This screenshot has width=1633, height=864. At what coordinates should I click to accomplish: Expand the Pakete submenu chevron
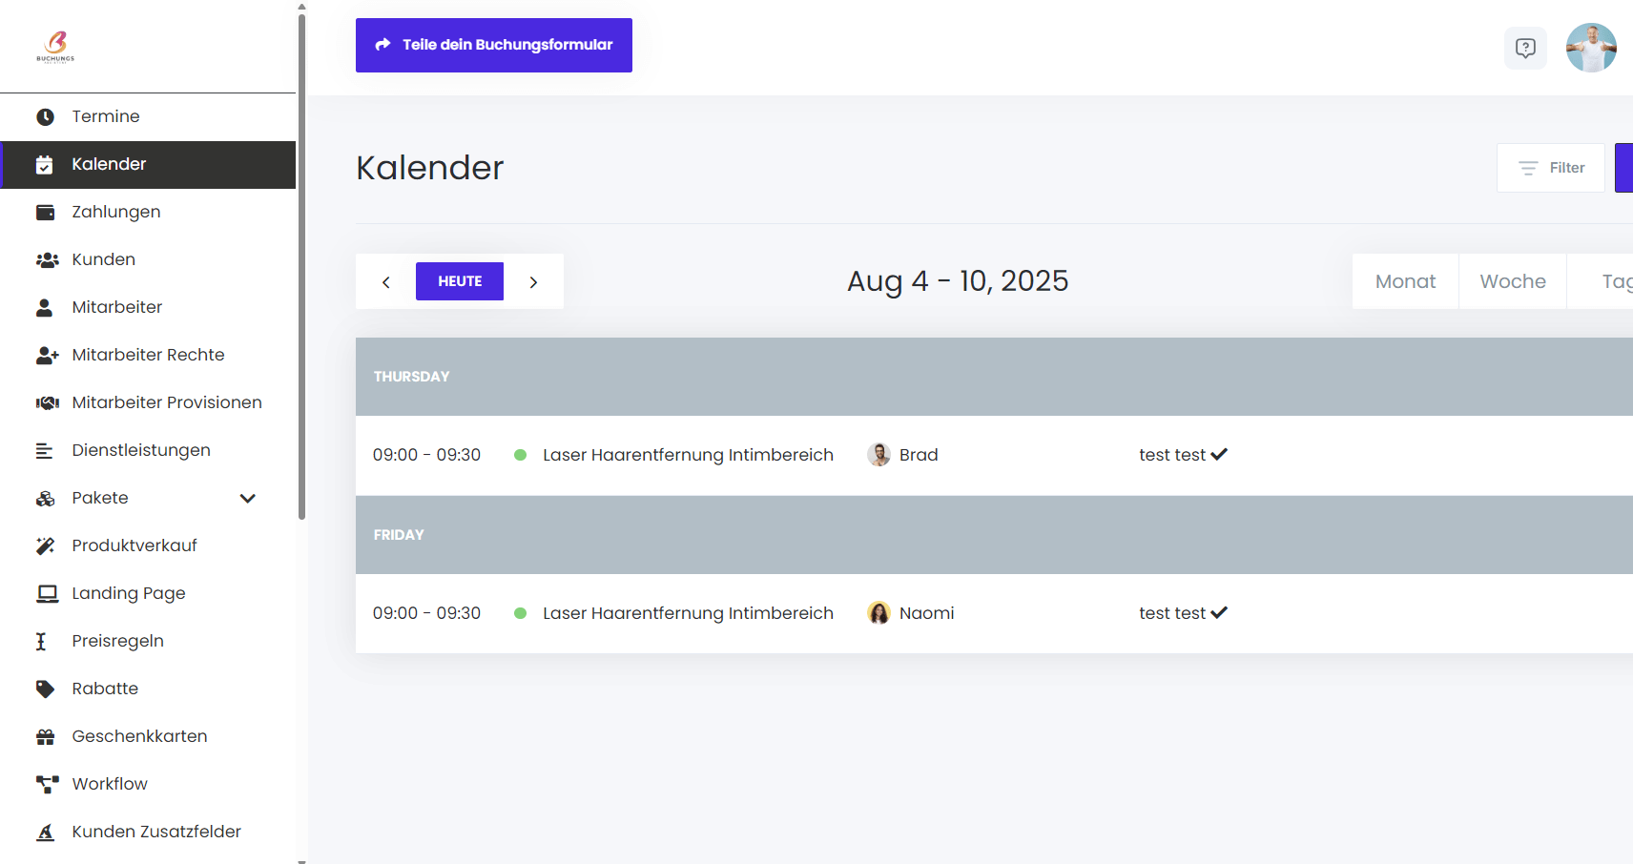[248, 499]
